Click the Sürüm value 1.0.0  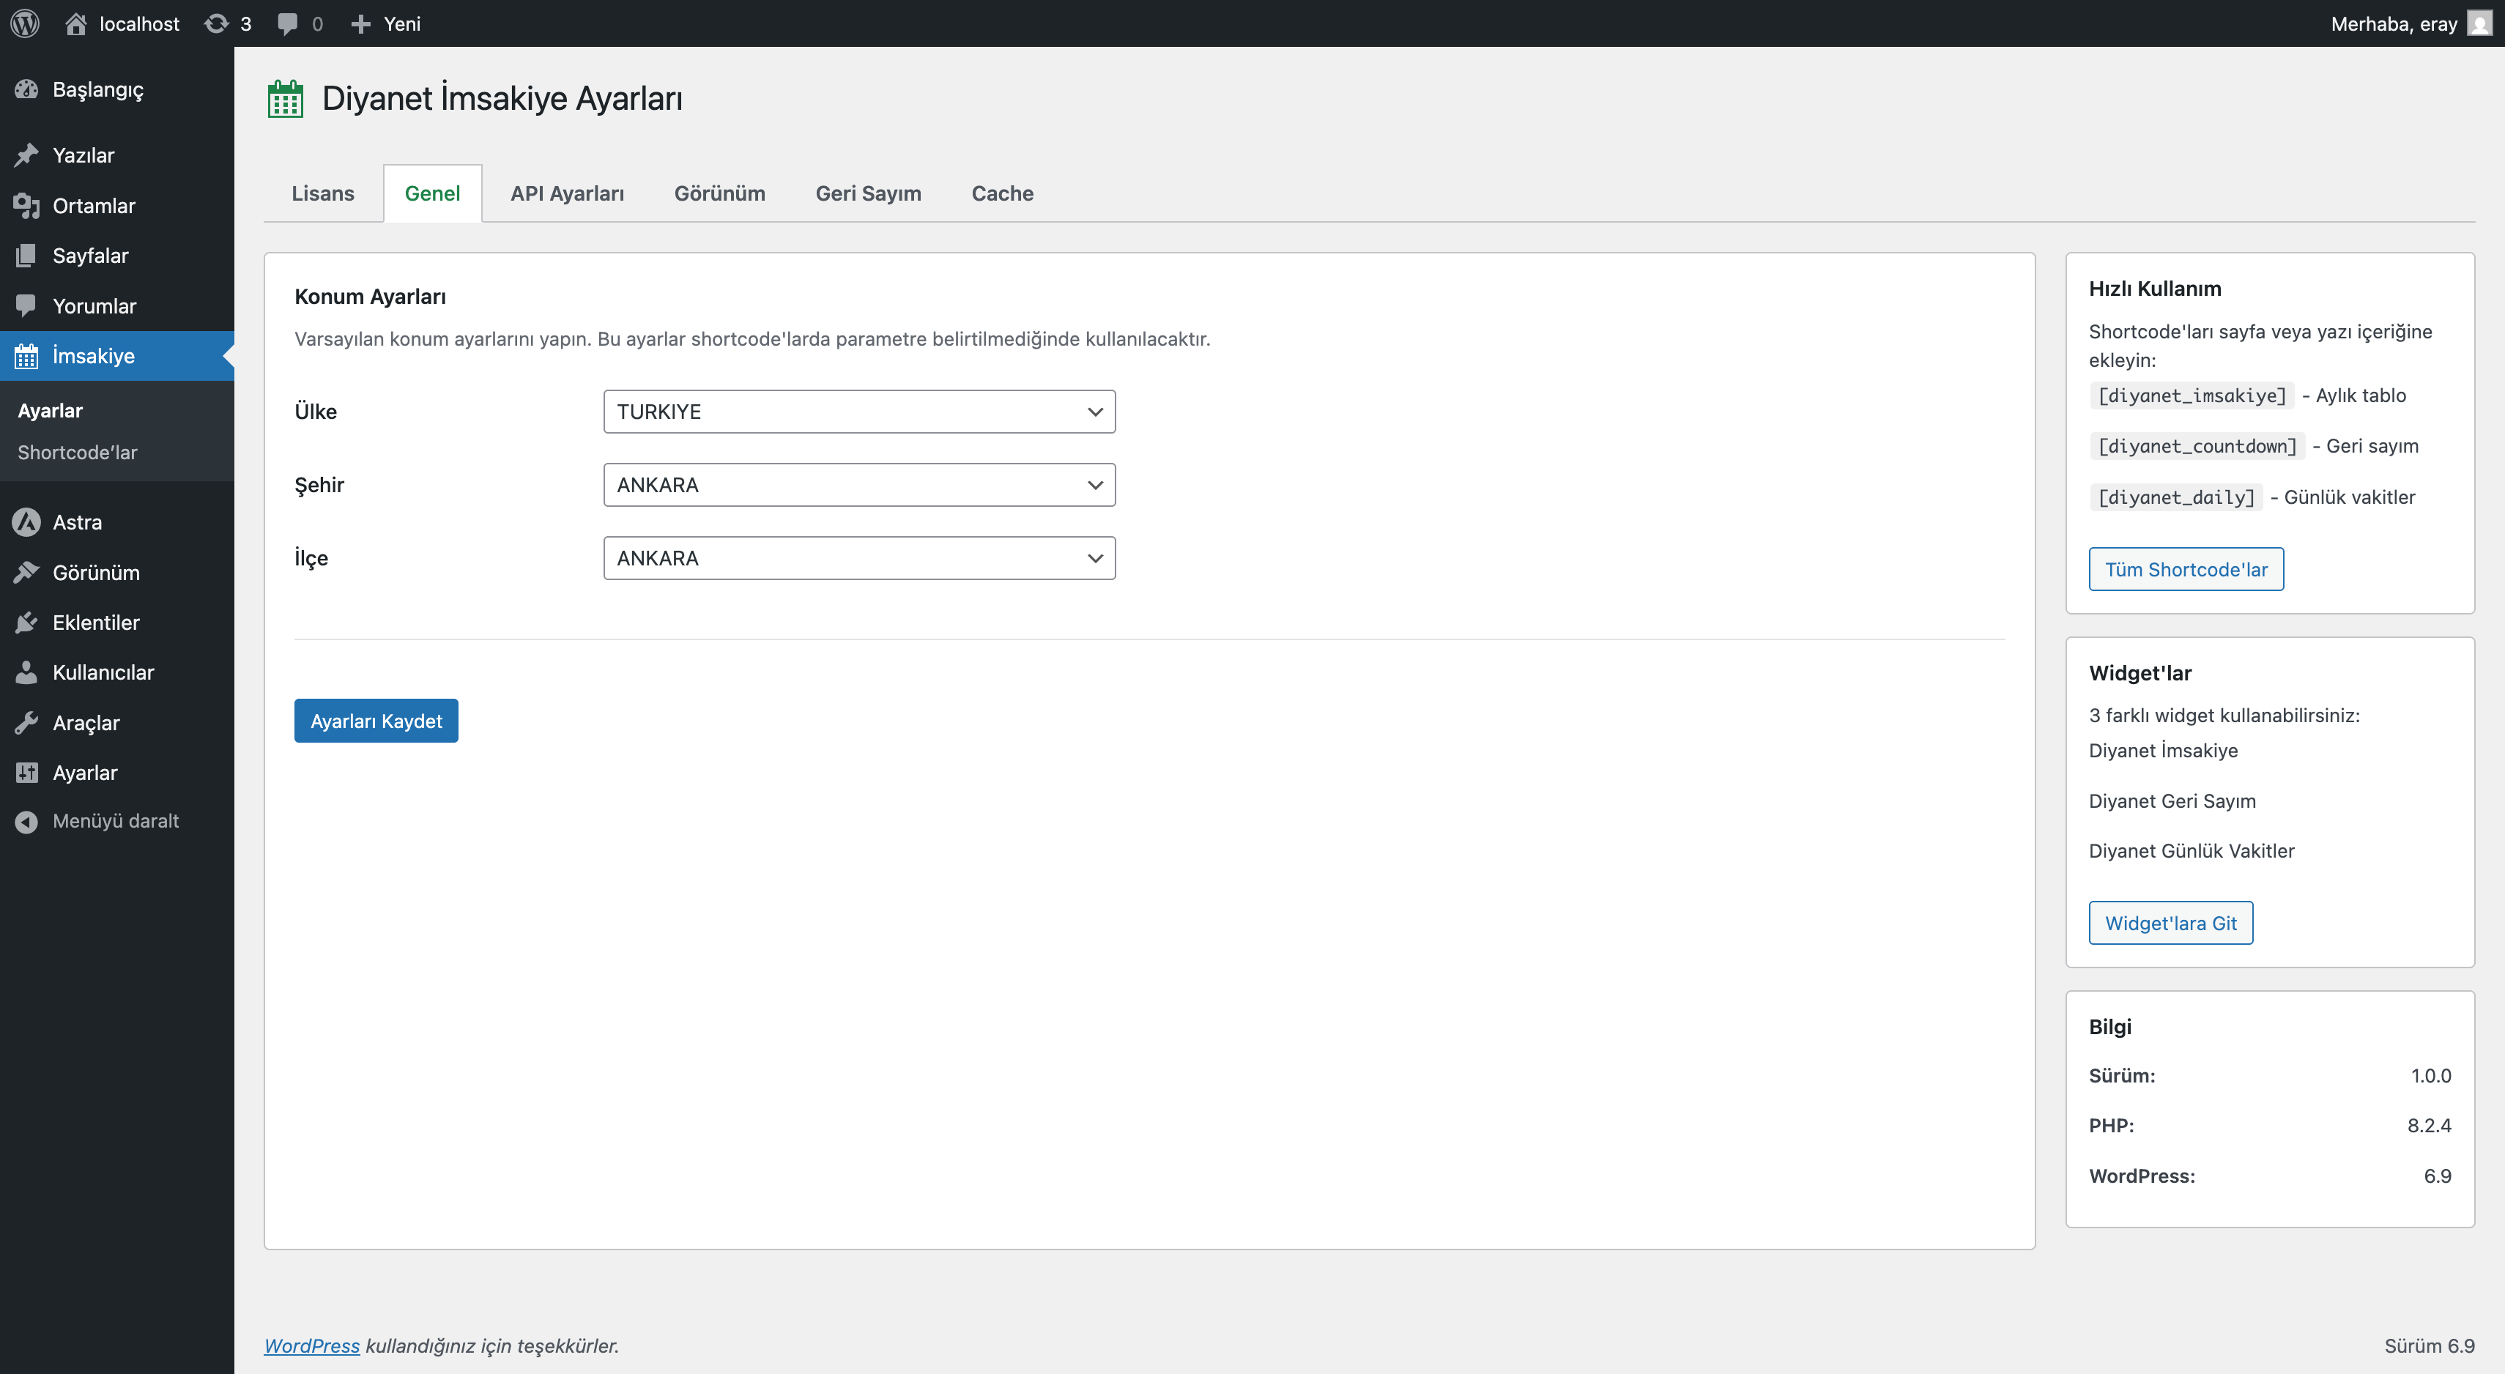tap(2430, 1075)
